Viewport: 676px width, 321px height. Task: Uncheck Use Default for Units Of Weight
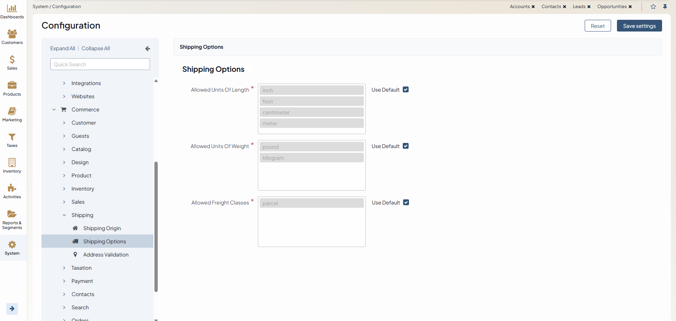click(406, 146)
